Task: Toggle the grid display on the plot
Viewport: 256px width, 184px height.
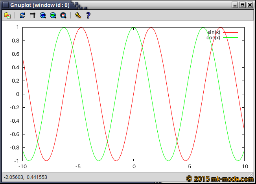Action: click(33, 15)
